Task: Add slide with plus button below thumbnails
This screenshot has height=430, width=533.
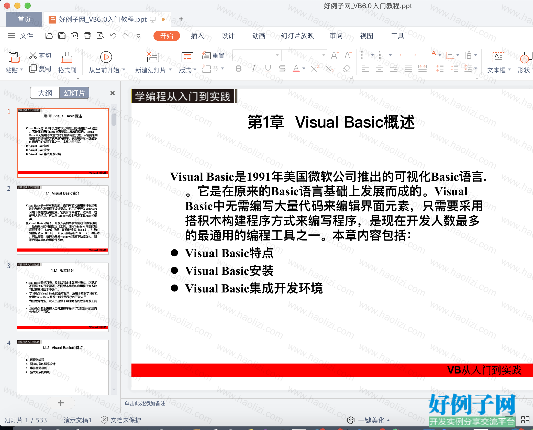Action: tap(61, 403)
